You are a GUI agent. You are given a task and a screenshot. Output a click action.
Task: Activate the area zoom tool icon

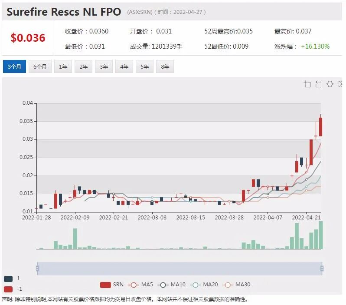pos(307,84)
